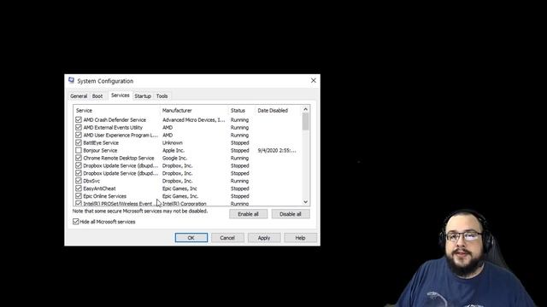Select the Services tab
Image resolution: width=547 pixels, height=307 pixels.
pyautogui.click(x=120, y=96)
